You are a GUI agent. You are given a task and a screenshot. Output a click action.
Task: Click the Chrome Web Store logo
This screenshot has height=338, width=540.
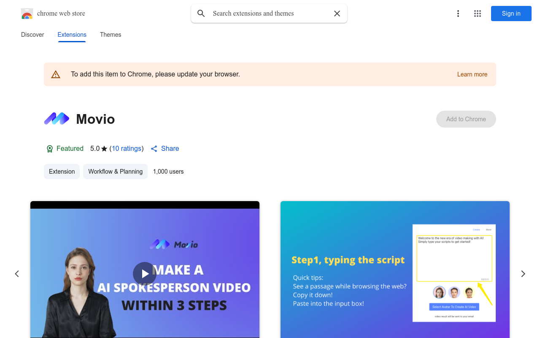pyautogui.click(x=27, y=14)
